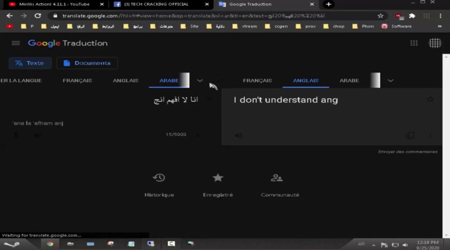
Task: Open the Software bookmark
Action: coord(397,26)
